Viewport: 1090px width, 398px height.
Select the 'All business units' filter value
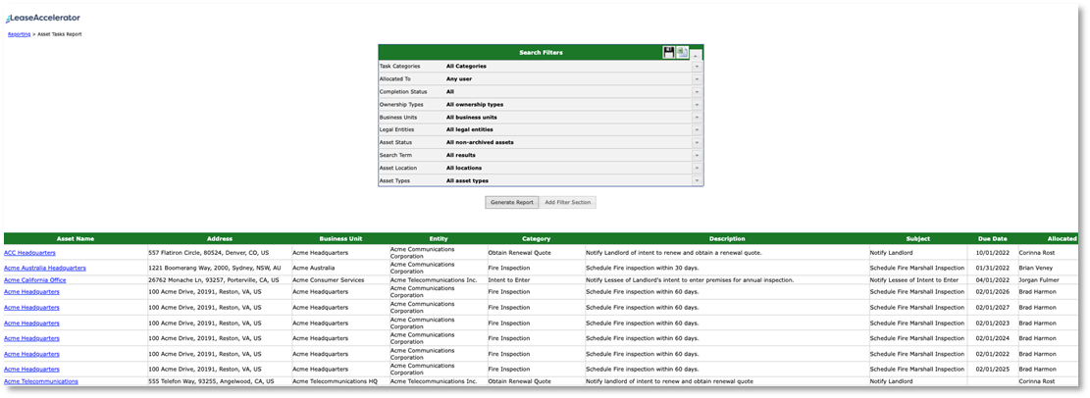[471, 117]
